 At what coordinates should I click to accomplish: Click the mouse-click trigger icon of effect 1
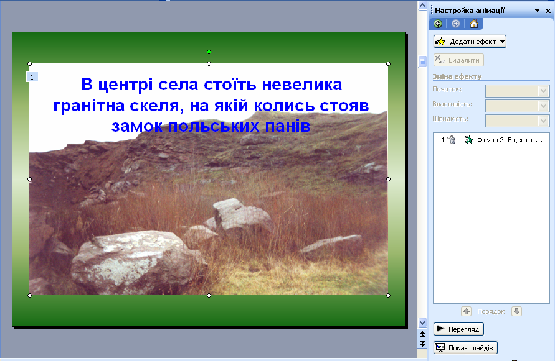[452, 140]
